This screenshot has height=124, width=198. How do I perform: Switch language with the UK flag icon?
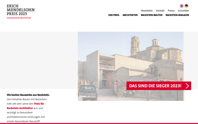pos(181,6)
